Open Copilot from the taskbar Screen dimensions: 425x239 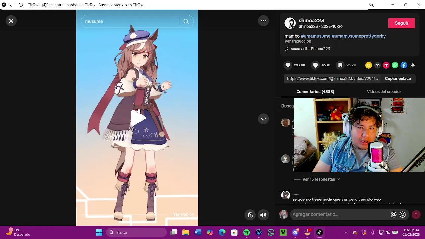210,232
